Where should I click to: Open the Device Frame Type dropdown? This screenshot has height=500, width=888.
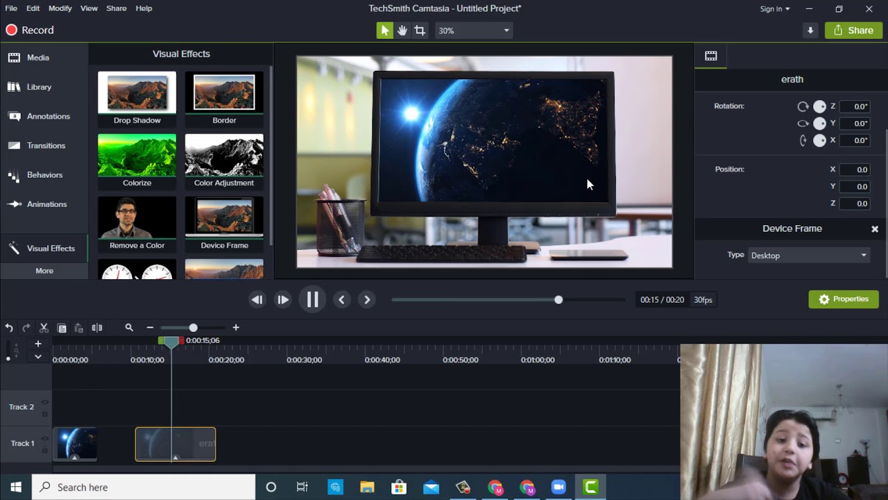click(x=809, y=256)
